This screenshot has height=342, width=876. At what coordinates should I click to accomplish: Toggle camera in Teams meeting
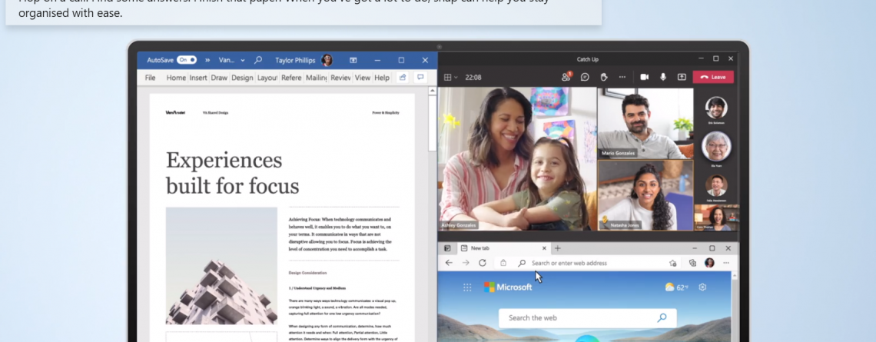coord(644,77)
